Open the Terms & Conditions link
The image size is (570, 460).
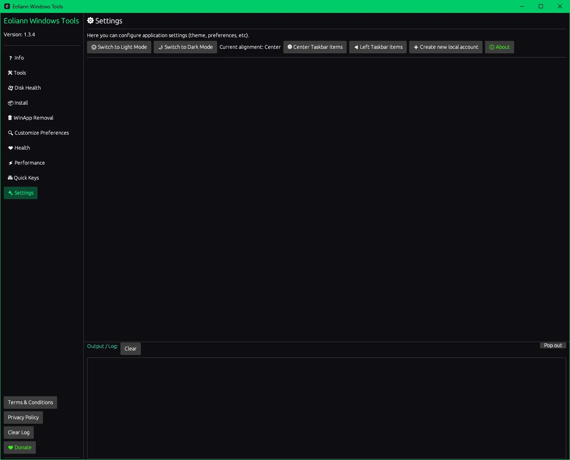coord(30,402)
